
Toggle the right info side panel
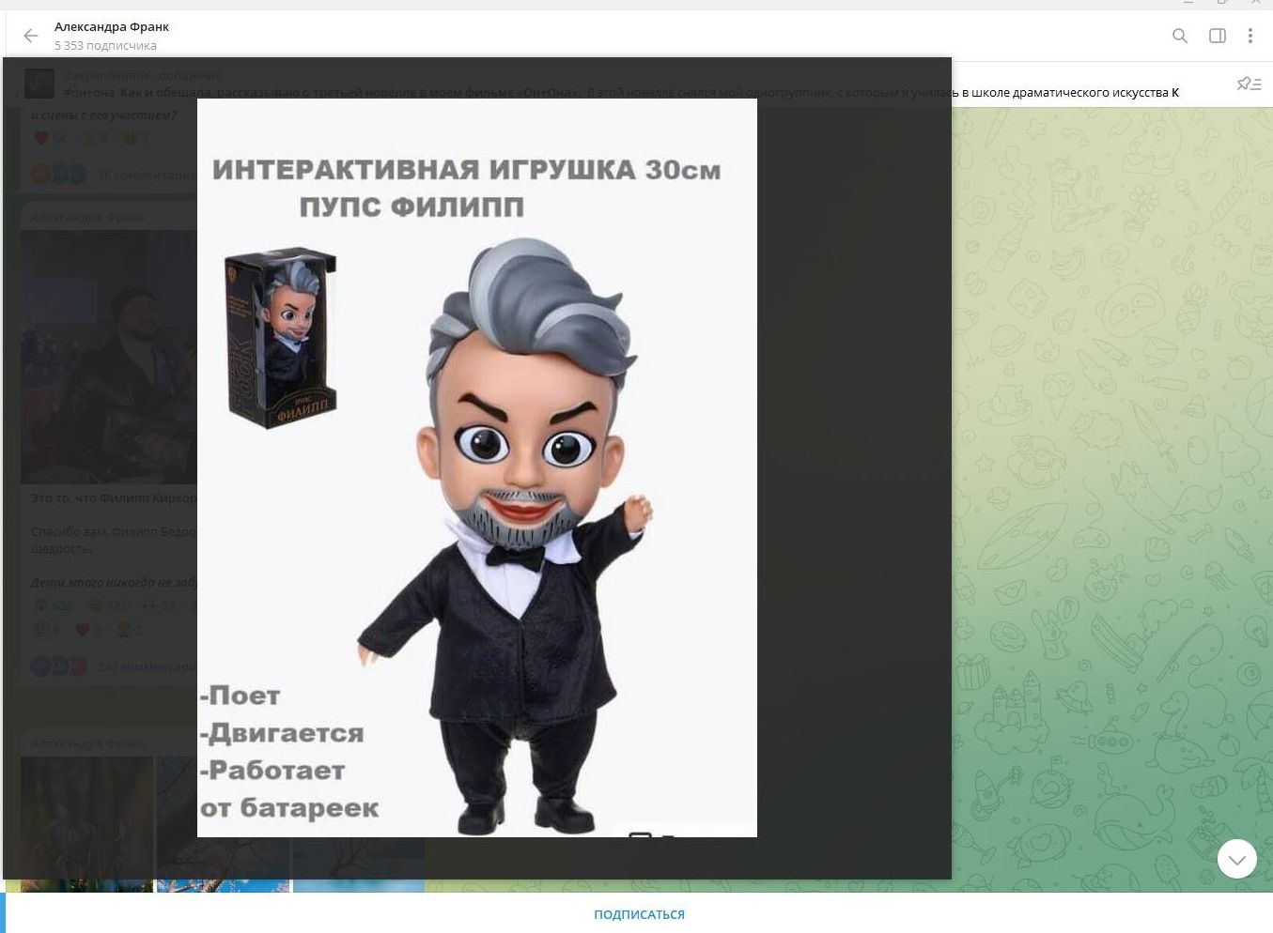(1217, 36)
